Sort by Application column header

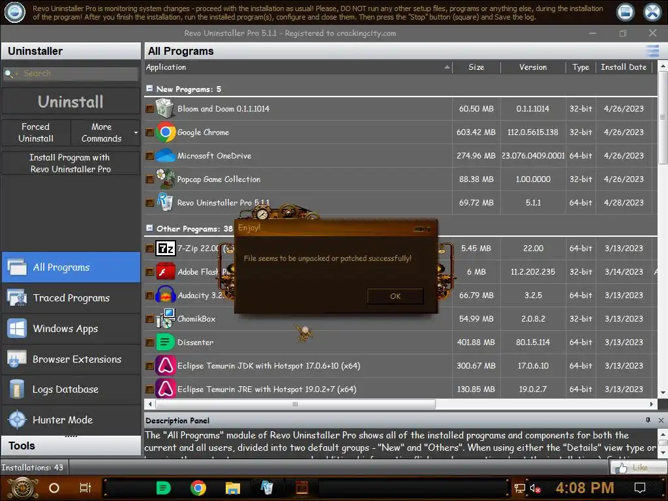click(x=297, y=67)
